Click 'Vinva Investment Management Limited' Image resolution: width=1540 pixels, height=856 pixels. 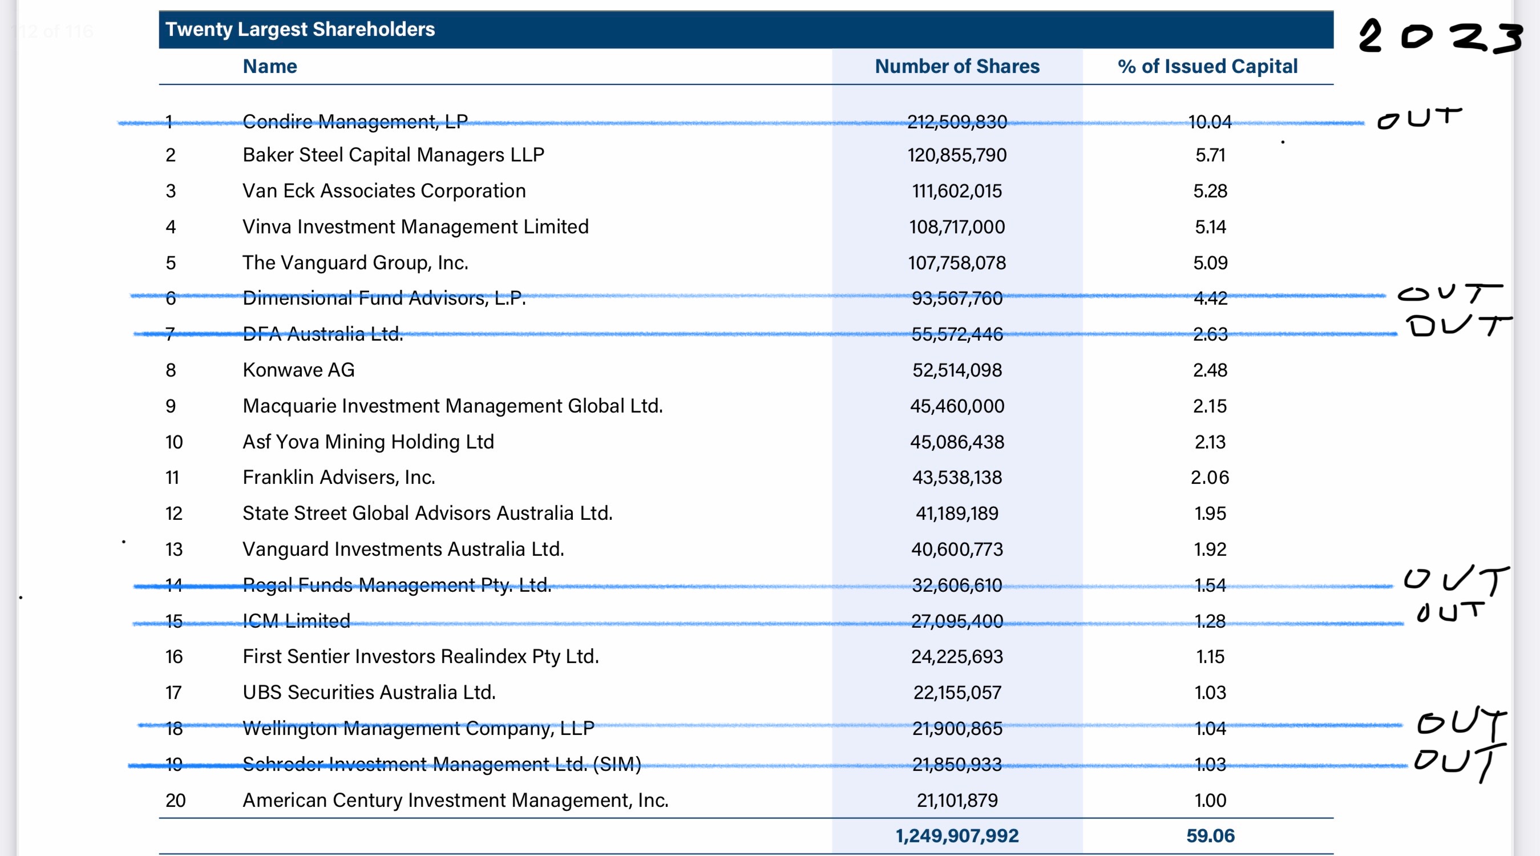(415, 227)
